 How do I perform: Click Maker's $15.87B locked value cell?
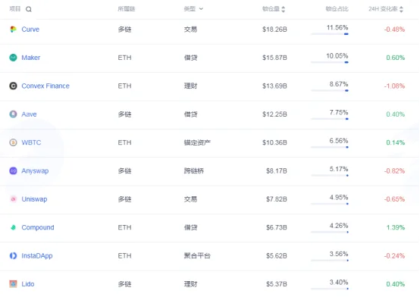[x=274, y=58]
